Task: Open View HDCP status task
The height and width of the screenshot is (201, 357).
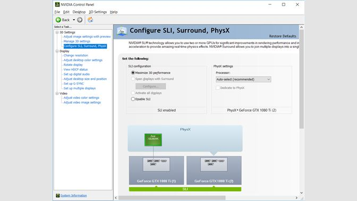Action: coord(75,70)
